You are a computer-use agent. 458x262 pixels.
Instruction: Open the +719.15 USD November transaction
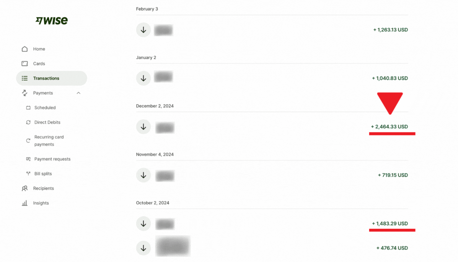click(393, 175)
